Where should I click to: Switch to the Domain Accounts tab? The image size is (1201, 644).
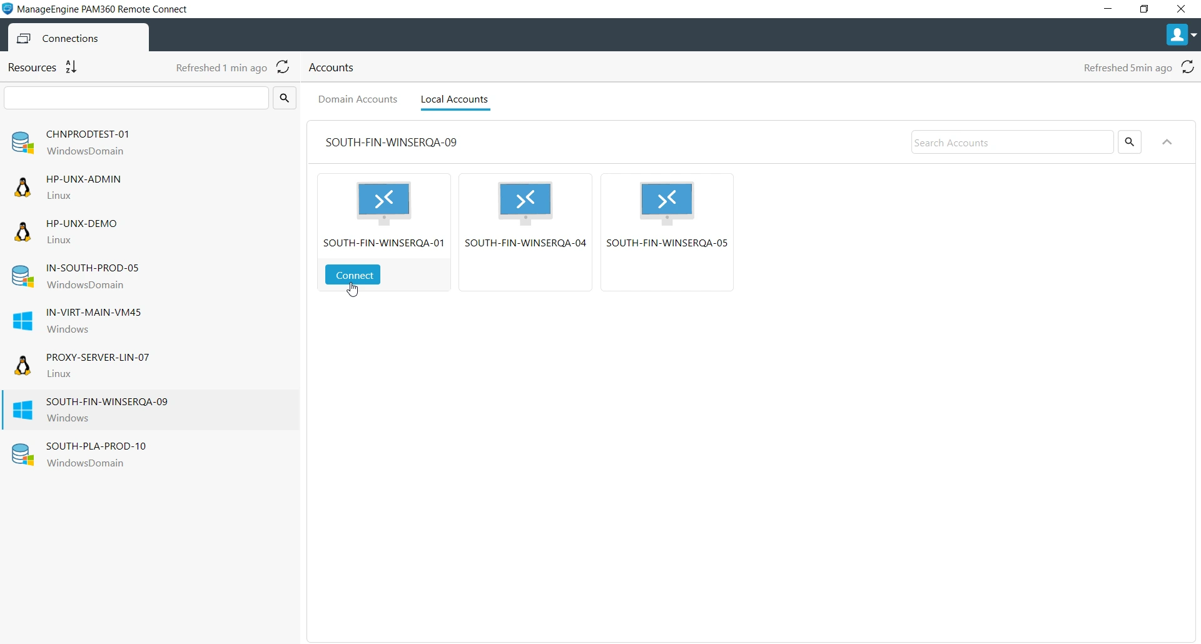[x=358, y=99]
